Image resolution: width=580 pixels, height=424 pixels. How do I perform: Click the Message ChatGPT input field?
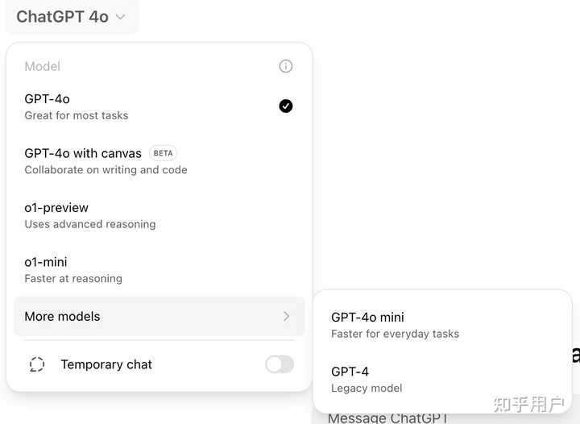tap(387, 418)
